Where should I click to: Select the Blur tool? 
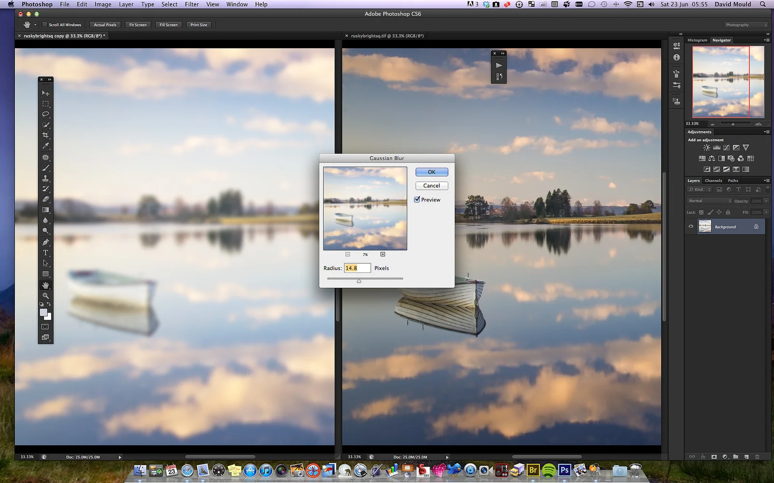click(x=45, y=220)
